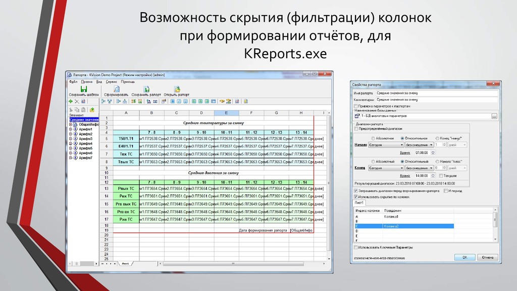Click cell T50/1.T1 in the spreadsheet
Image resolution: width=517 pixels, height=291 pixels.
(126, 138)
